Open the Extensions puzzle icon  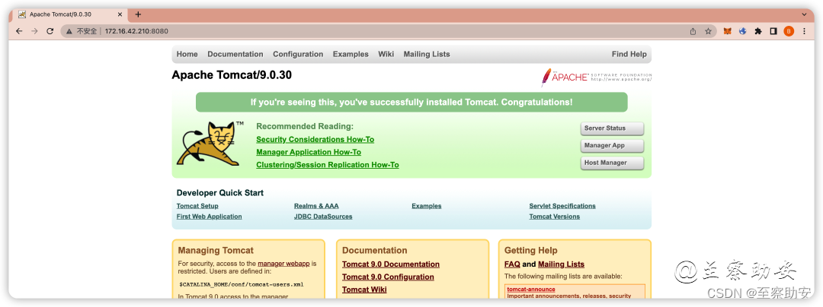(758, 31)
